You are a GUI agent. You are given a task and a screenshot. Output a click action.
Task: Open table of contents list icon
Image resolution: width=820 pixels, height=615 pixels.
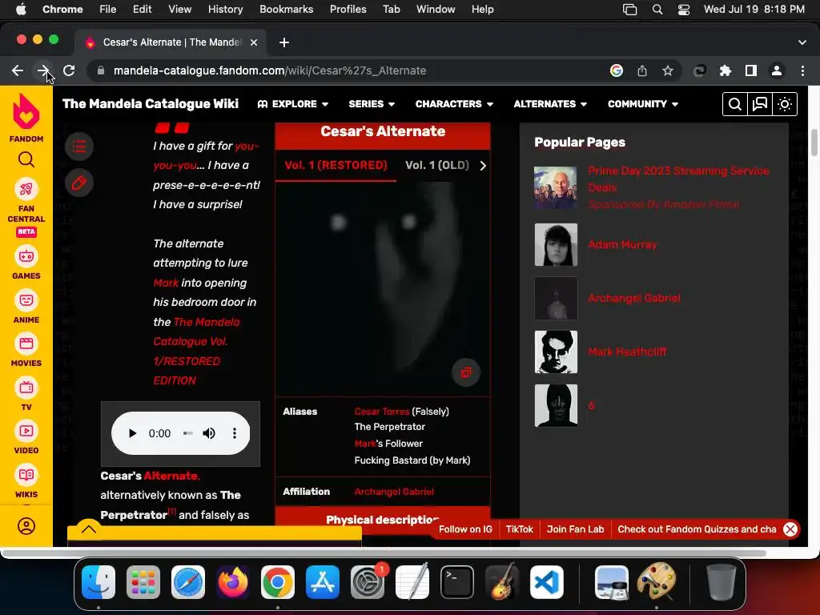tap(79, 147)
